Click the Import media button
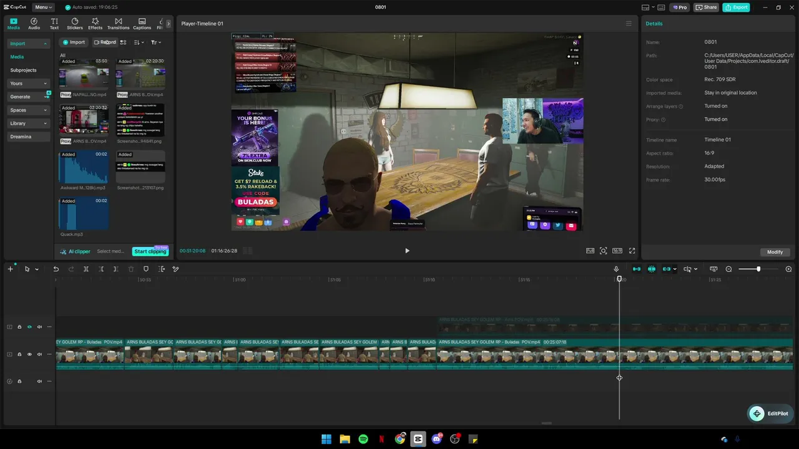799x449 pixels. click(74, 42)
